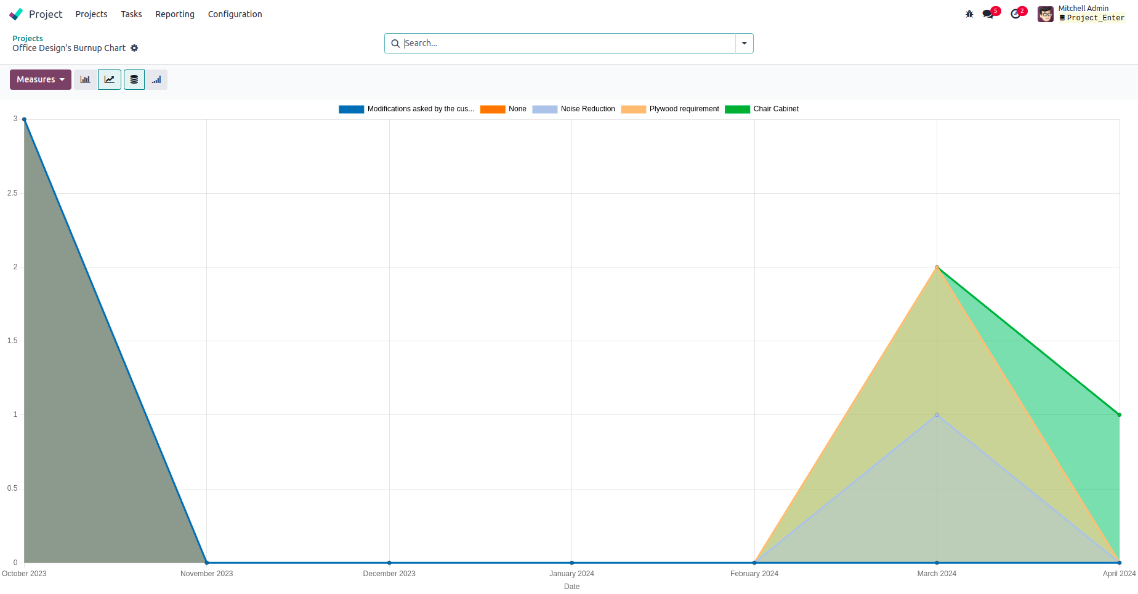Image resolution: width=1138 pixels, height=594 pixels.
Task: Click Chair Cabinet legend label
Action: pos(776,109)
